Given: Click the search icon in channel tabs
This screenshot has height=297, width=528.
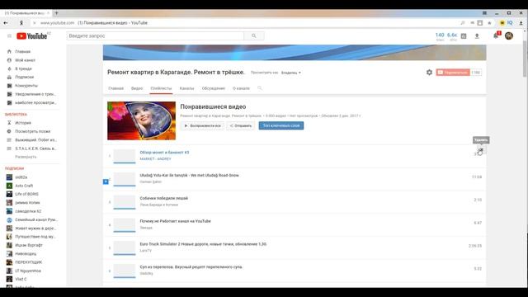Looking at the screenshot, I should coord(260,88).
